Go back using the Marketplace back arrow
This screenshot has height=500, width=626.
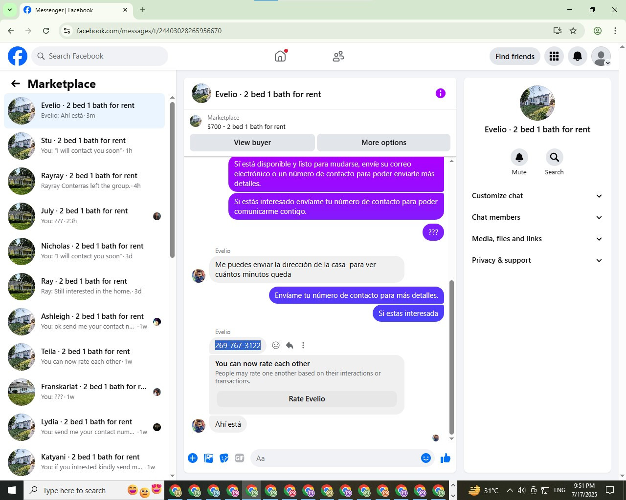coord(16,83)
